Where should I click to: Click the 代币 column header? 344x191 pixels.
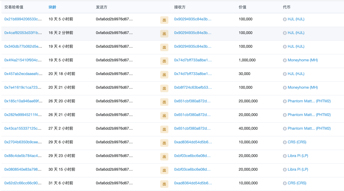(287, 7)
